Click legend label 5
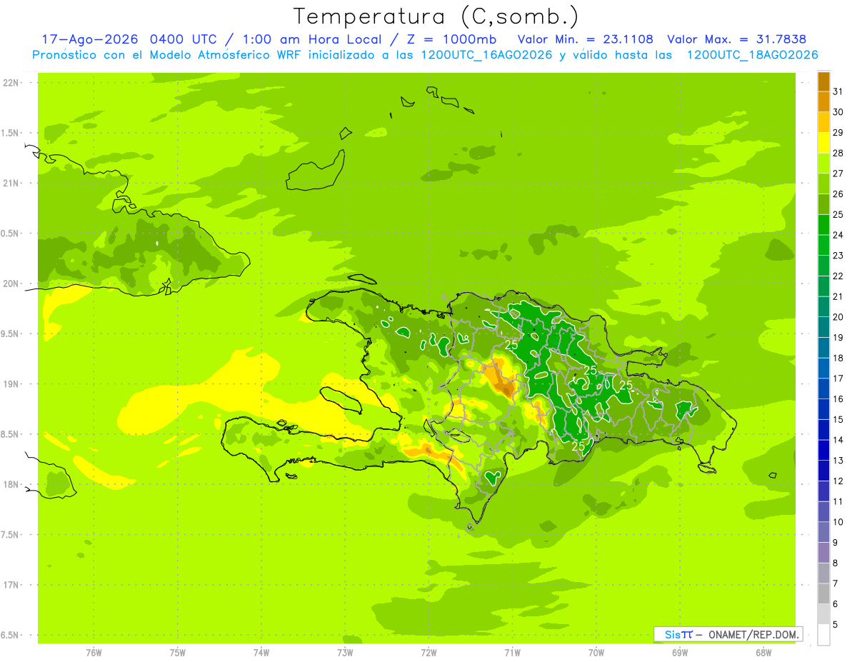This screenshot has width=857, height=662. (836, 625)
